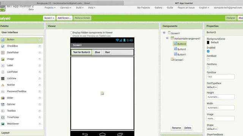
Task: Click the Remove Screen button
Action: [x=82, y=18]
